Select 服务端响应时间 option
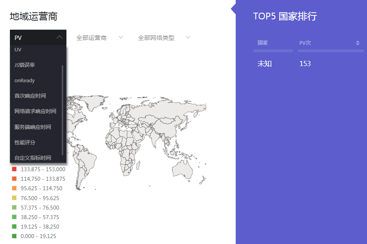This screenshot has width=367, height=244. [38, 127]
